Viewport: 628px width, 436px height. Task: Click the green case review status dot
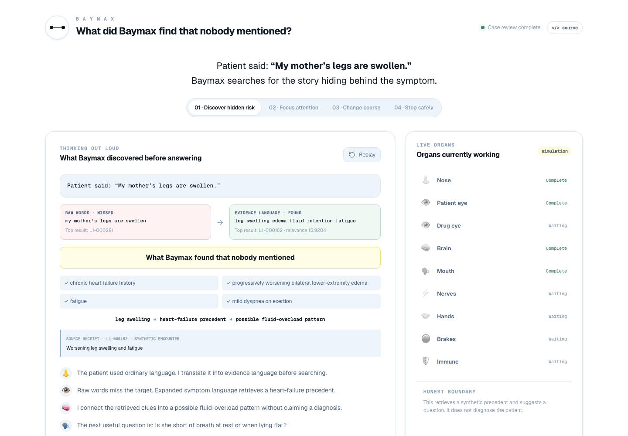pyautogui.click(x=482, y=27)
